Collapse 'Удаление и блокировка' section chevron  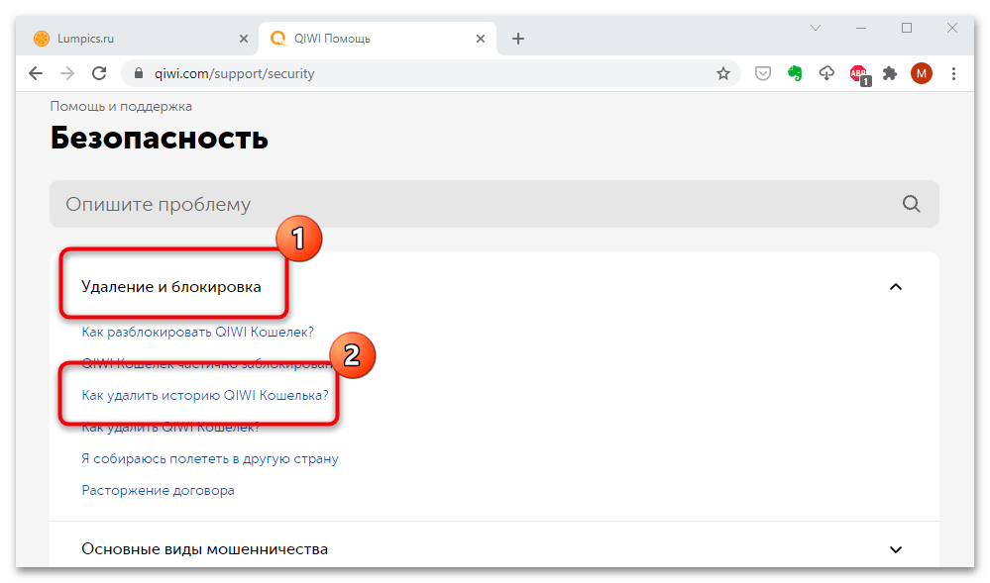click(x=895, y=287)
